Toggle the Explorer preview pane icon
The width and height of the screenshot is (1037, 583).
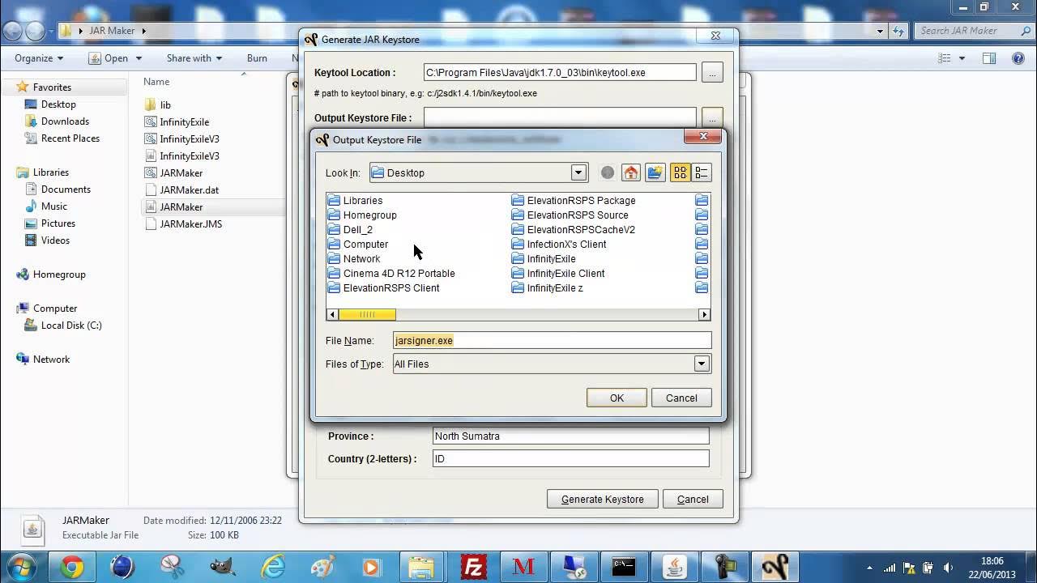click(x=989, y=58)
